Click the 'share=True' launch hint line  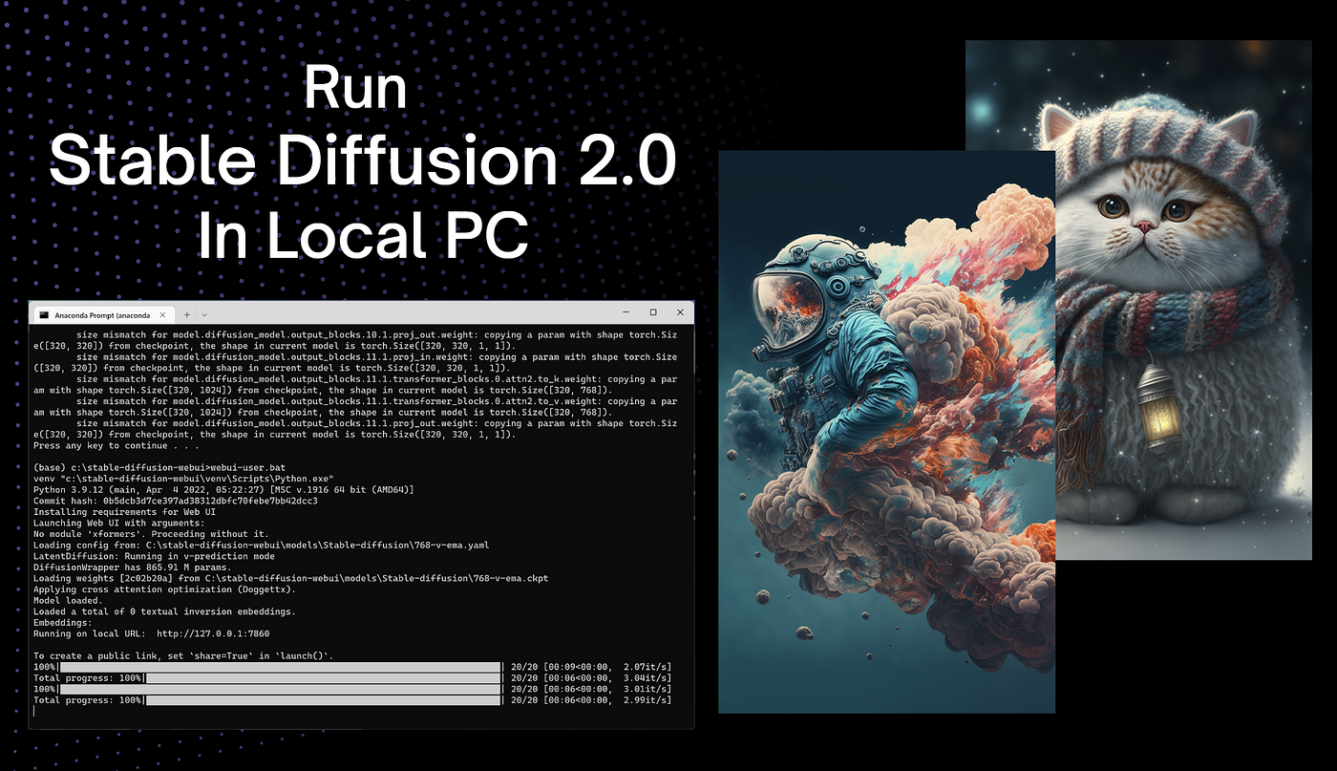pos(185,655)
